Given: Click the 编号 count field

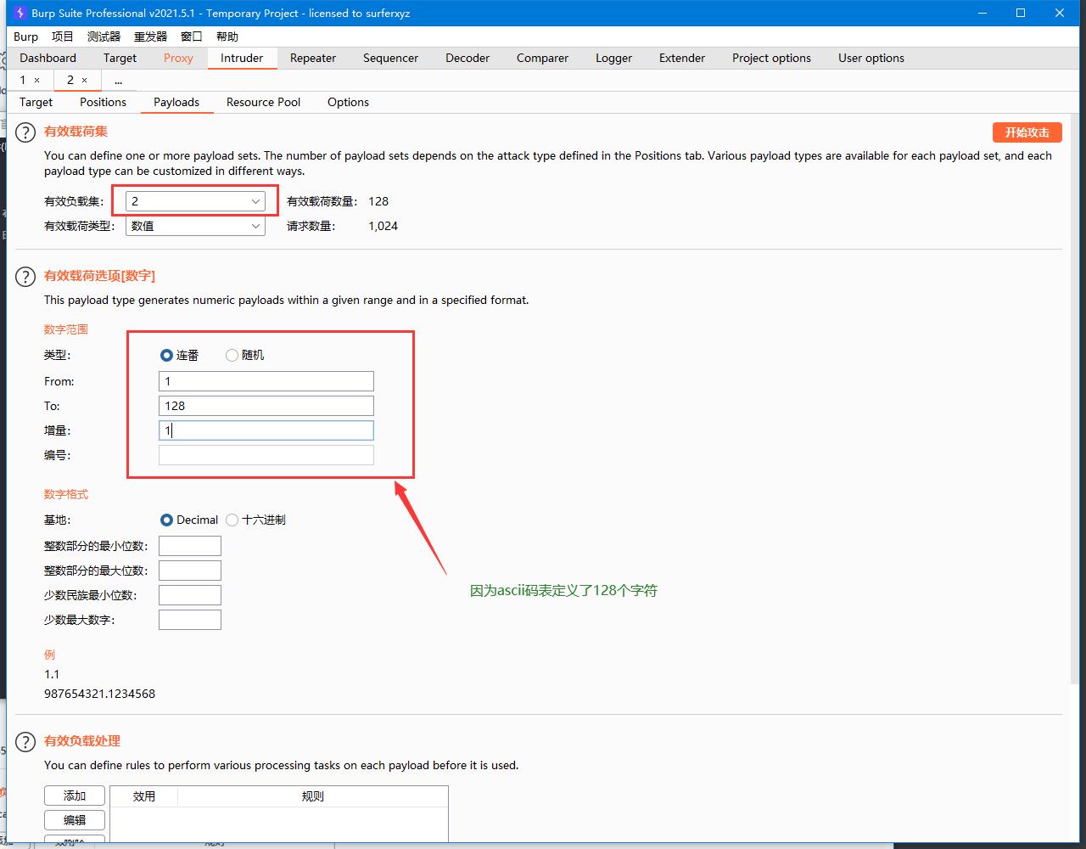Looking at the screenshot, I should click(x=266, y=455).
